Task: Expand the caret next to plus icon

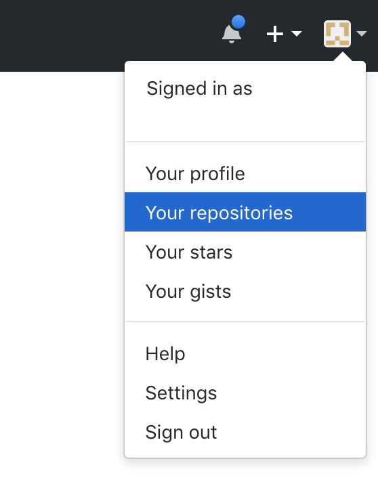Action: (297, 33)
